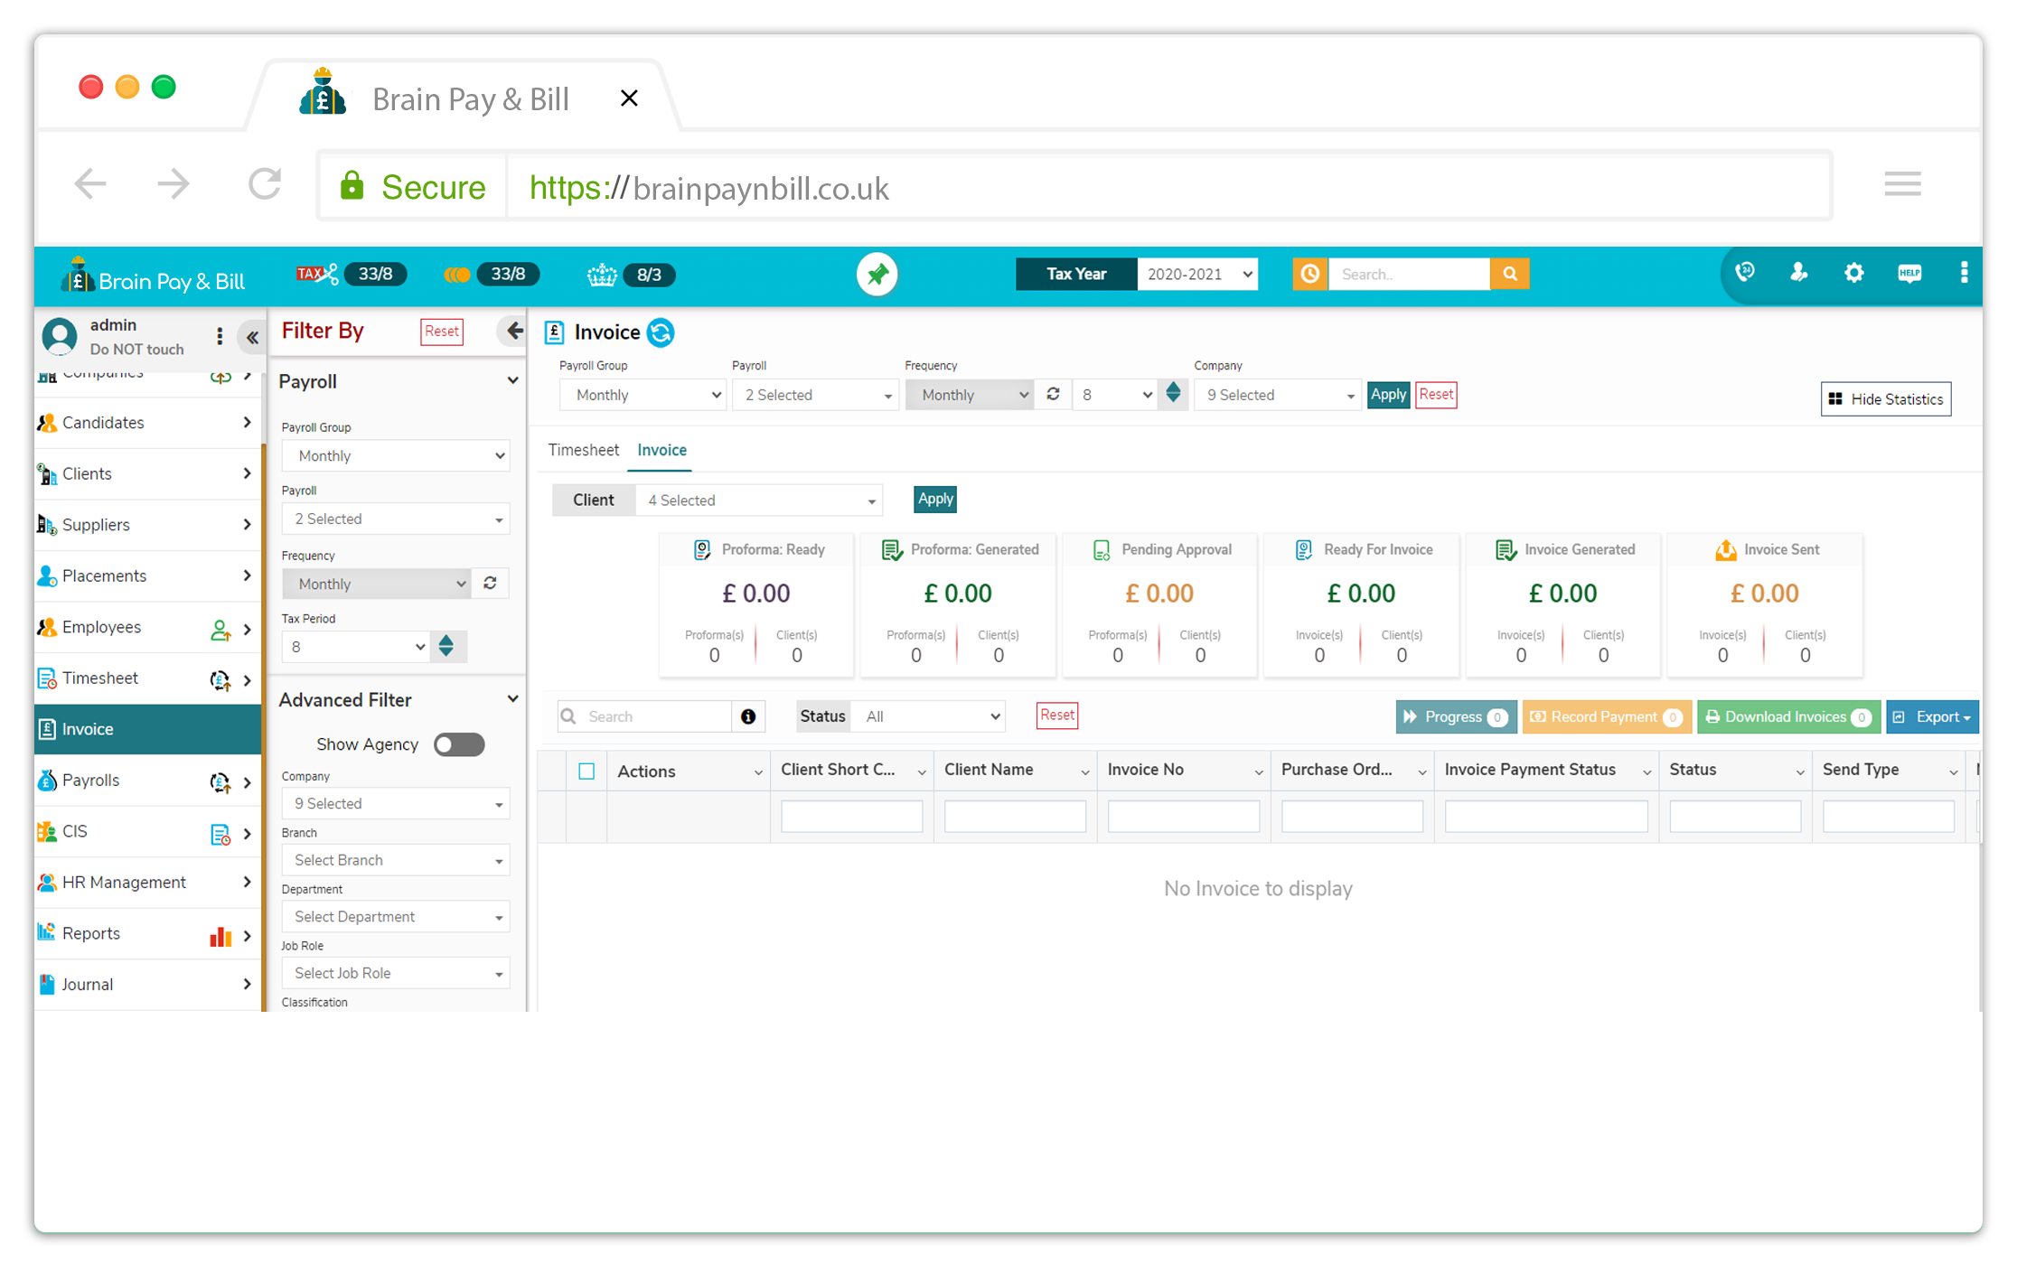The image size is (2017, 1272).
Task: Open Select Branch dropdown
Action: click(396, 860)
